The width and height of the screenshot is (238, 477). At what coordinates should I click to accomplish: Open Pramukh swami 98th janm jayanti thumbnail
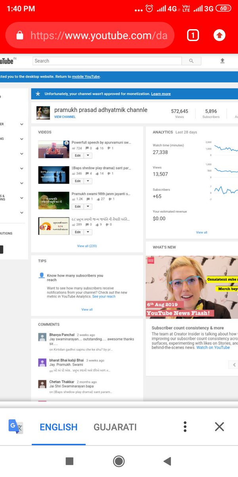pyautogui.click(x=54, y=200)
